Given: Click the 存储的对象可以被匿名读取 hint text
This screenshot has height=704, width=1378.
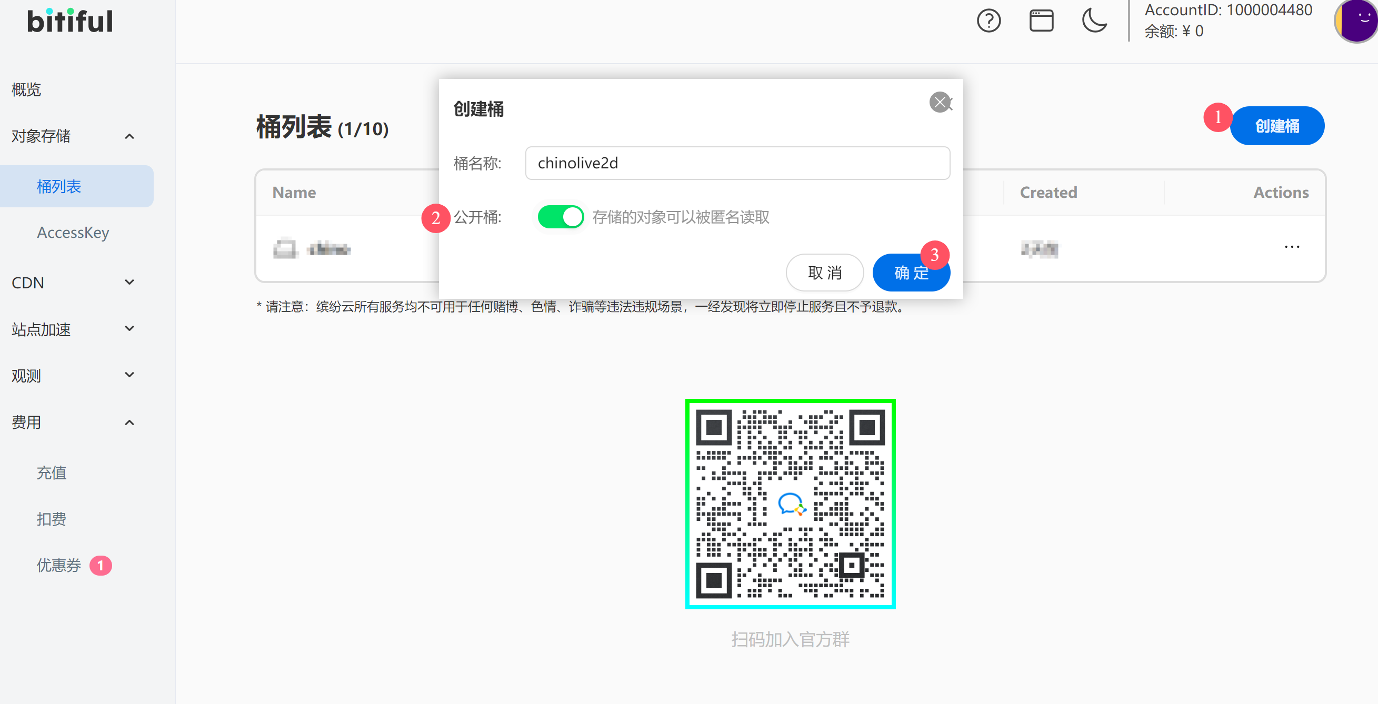Looking at the screenshot, I should tap(681, 217).
